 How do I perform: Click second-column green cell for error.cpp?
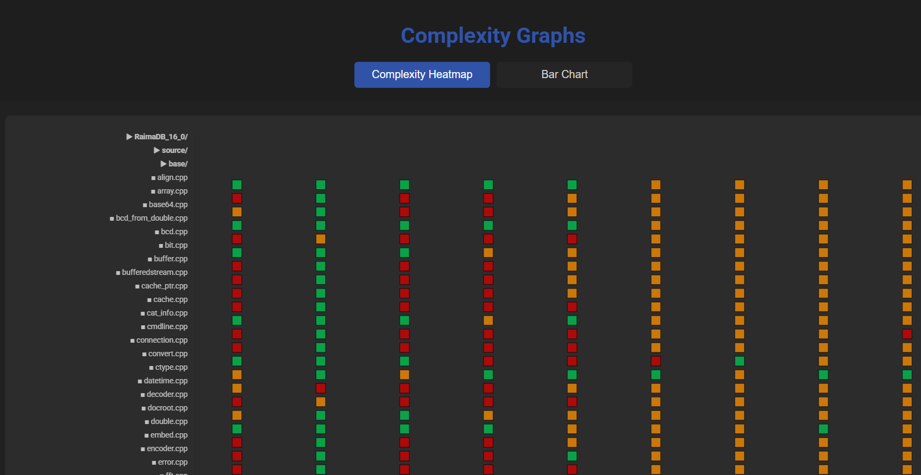coord(321,470)
